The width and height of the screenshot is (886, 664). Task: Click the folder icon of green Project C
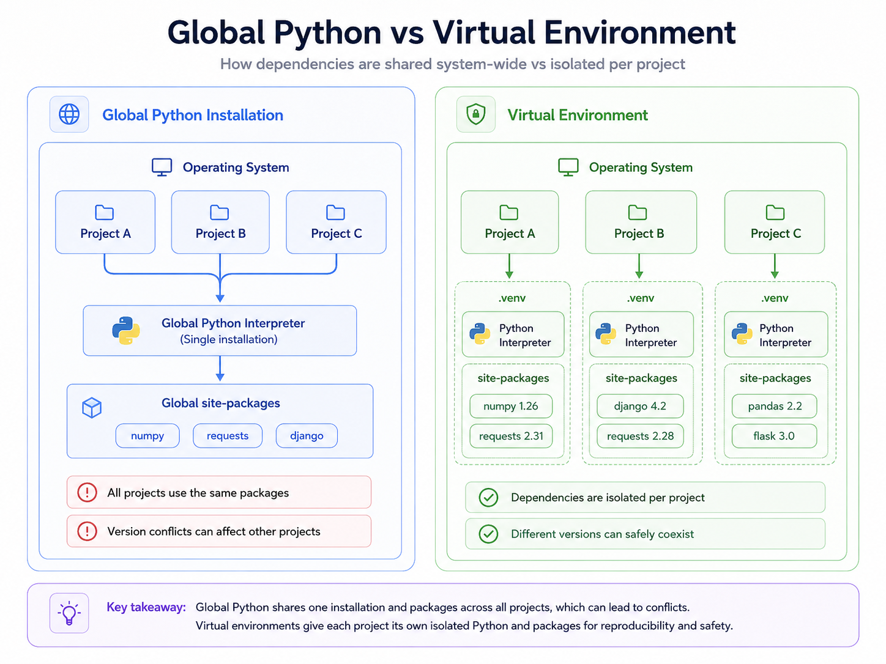[775, 213]
